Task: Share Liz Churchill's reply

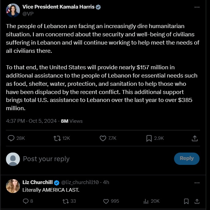Action: coord(197,201)
